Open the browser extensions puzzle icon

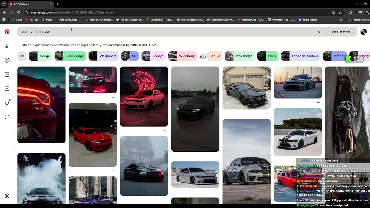[350, 12]
